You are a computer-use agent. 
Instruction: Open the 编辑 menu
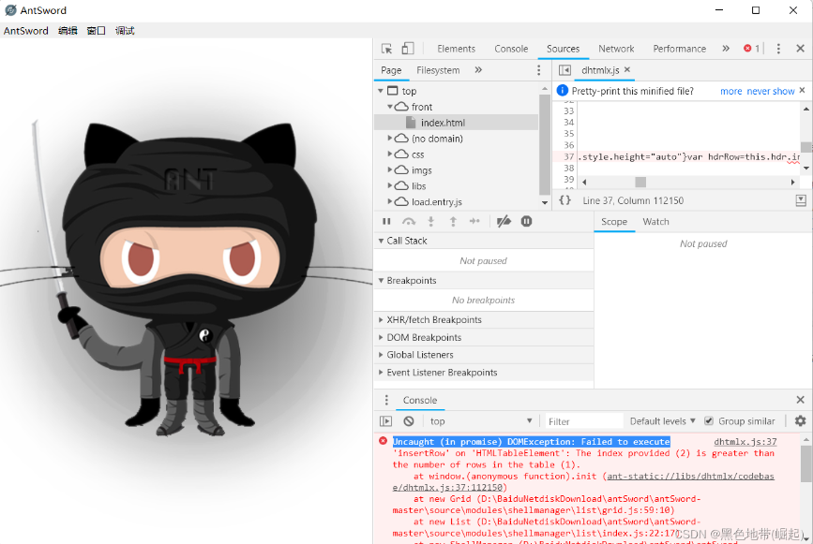point(68,31)
